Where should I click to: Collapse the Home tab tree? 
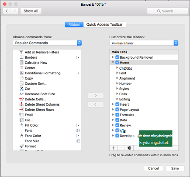[113, 63]
